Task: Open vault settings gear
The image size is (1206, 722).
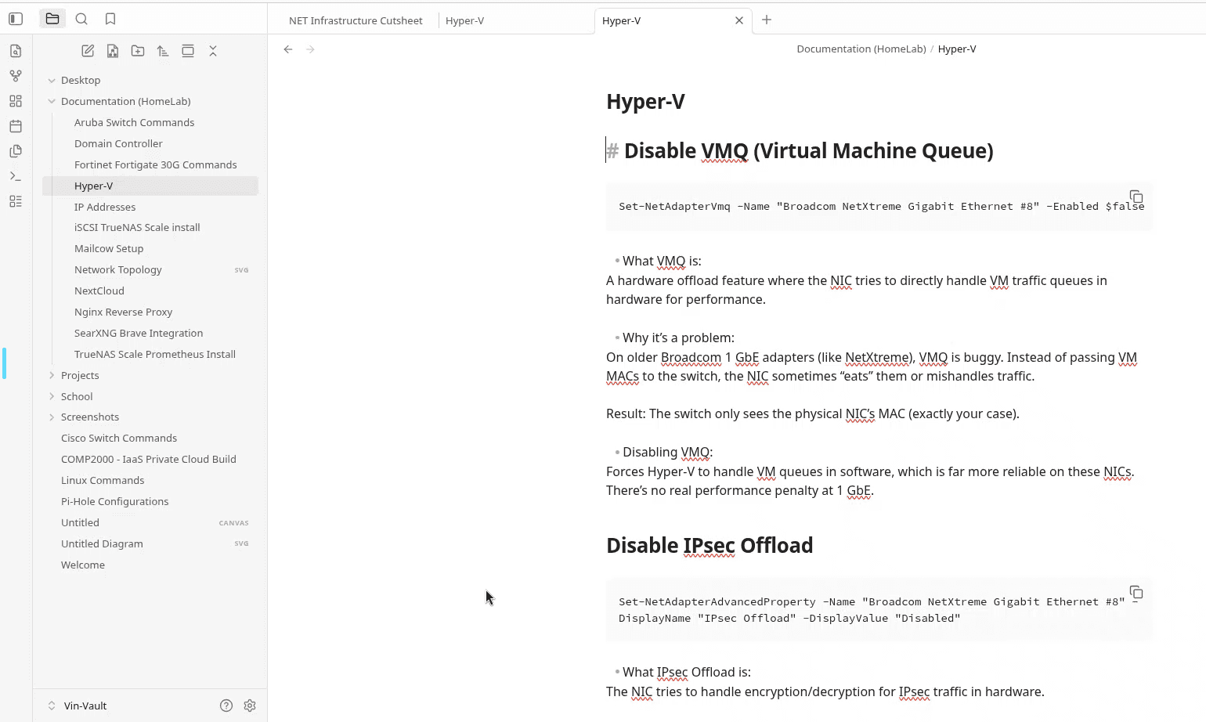Action: [x=250, y=706]
